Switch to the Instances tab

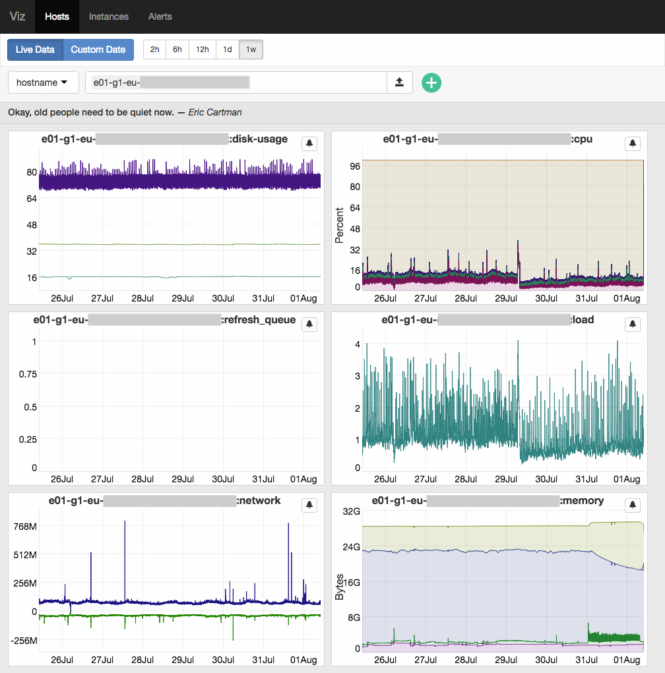108,16
